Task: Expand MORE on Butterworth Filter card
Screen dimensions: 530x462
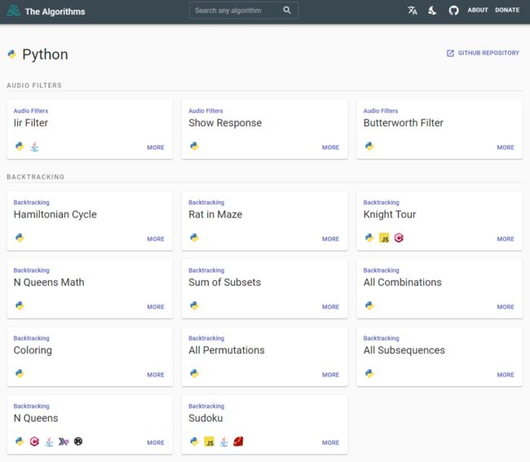Action: click(506, 147)
